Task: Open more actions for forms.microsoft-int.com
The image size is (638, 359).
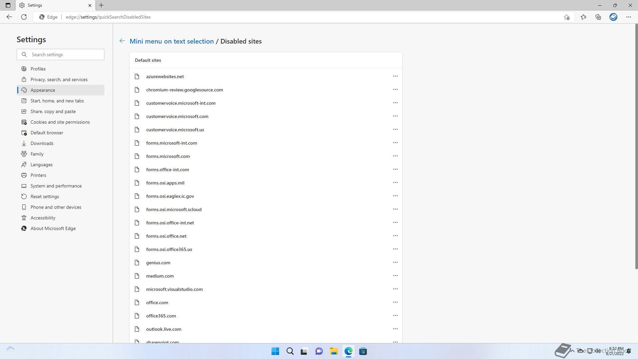Action: pyautogui.click(x=395, y=143)
